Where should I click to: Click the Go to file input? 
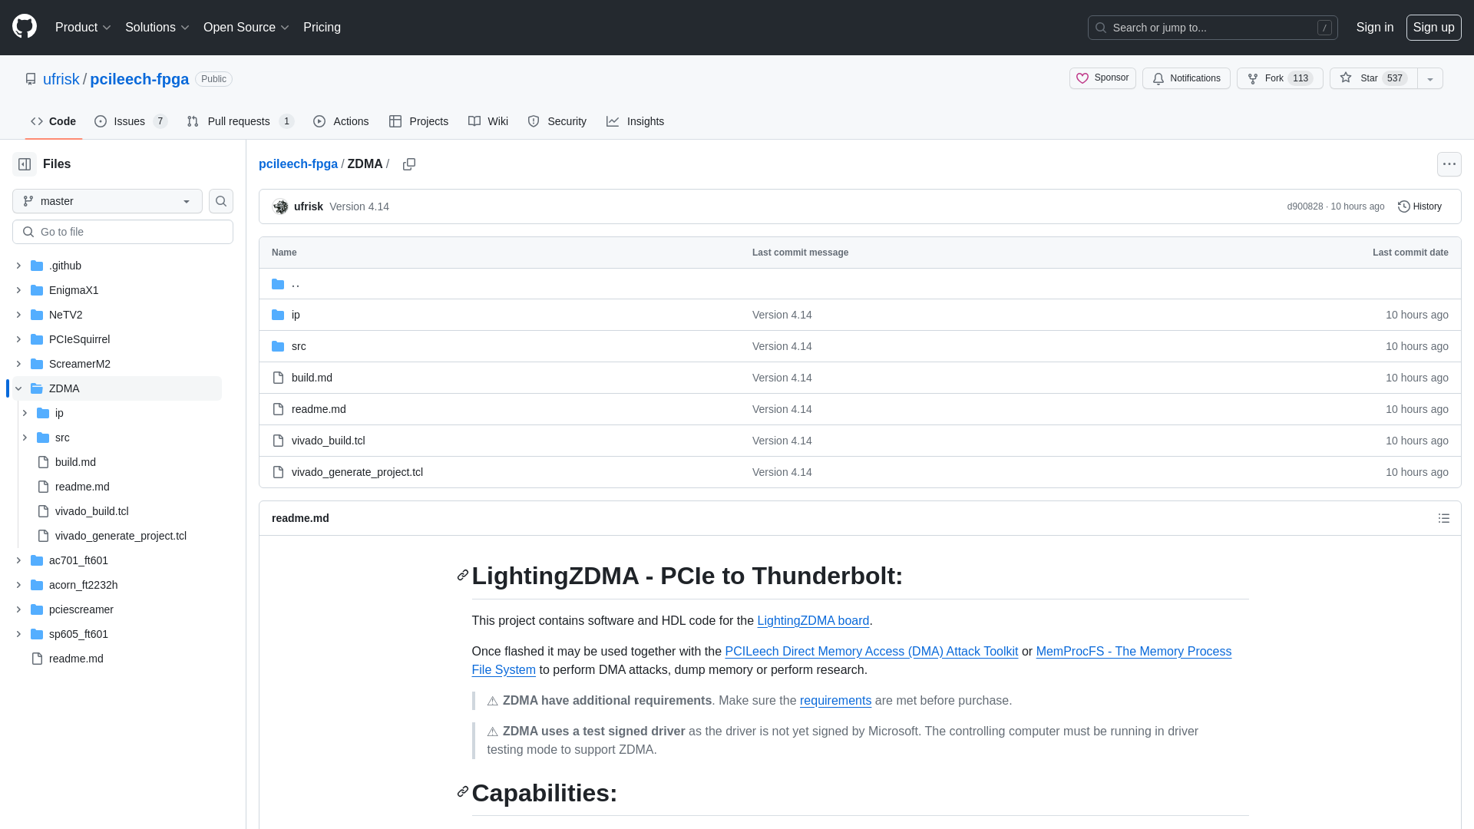tap(123, 232)
